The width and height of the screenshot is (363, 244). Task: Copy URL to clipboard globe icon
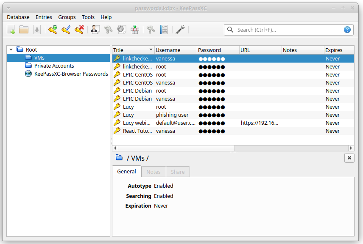coord(122,30)
